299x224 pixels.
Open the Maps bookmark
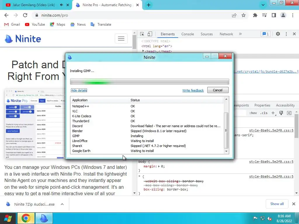click(x=58, y=24)
